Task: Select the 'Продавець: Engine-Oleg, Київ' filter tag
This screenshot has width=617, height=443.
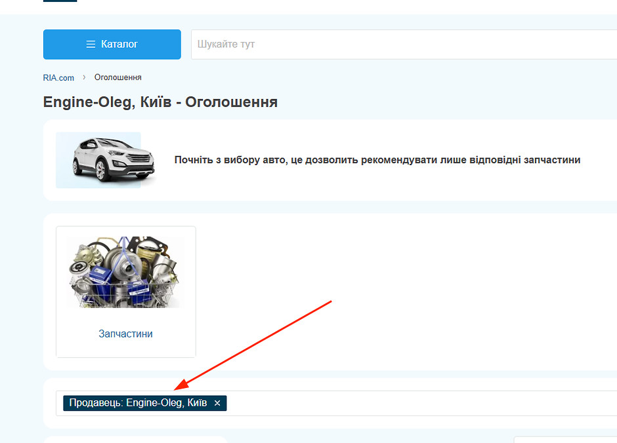Action: coord(138,403)
